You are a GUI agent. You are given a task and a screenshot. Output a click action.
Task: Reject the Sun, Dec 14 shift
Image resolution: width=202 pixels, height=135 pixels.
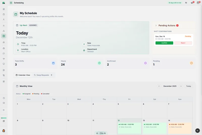183,43
